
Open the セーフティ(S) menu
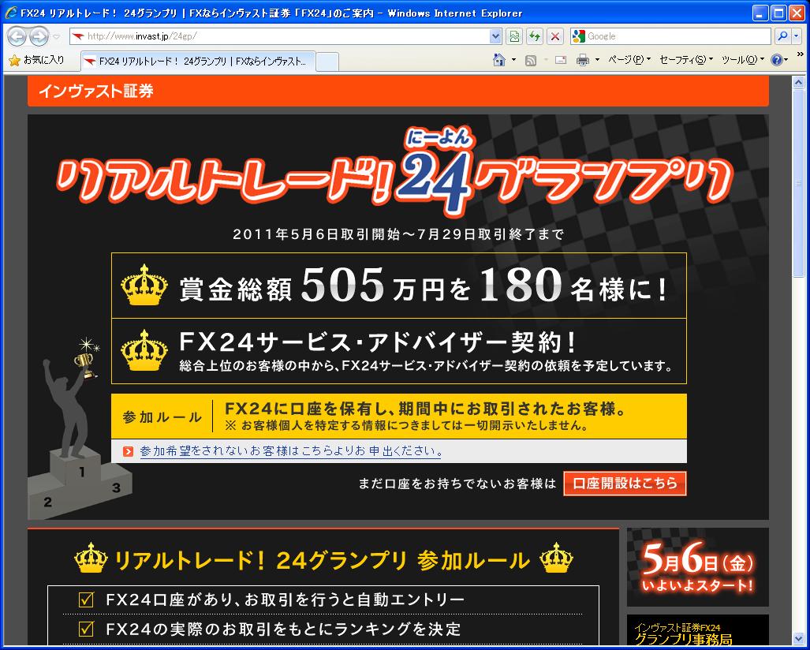[685, 60]
